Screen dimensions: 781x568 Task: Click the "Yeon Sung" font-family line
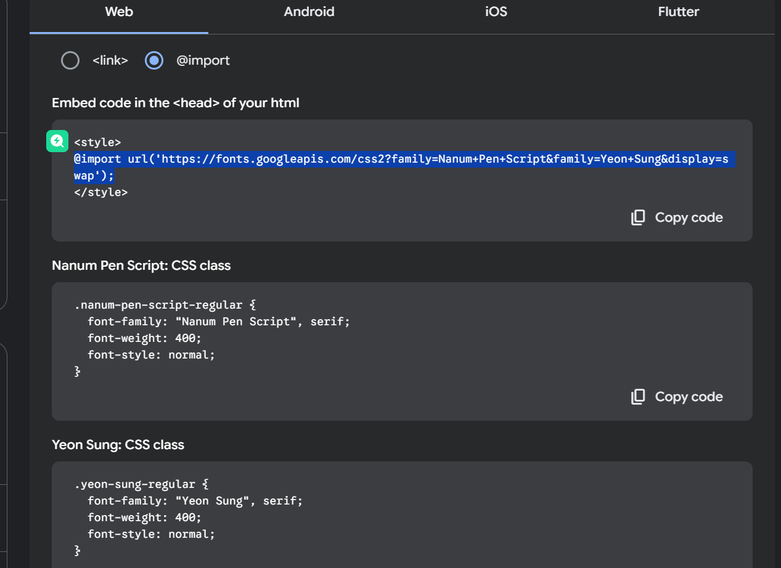195,501
